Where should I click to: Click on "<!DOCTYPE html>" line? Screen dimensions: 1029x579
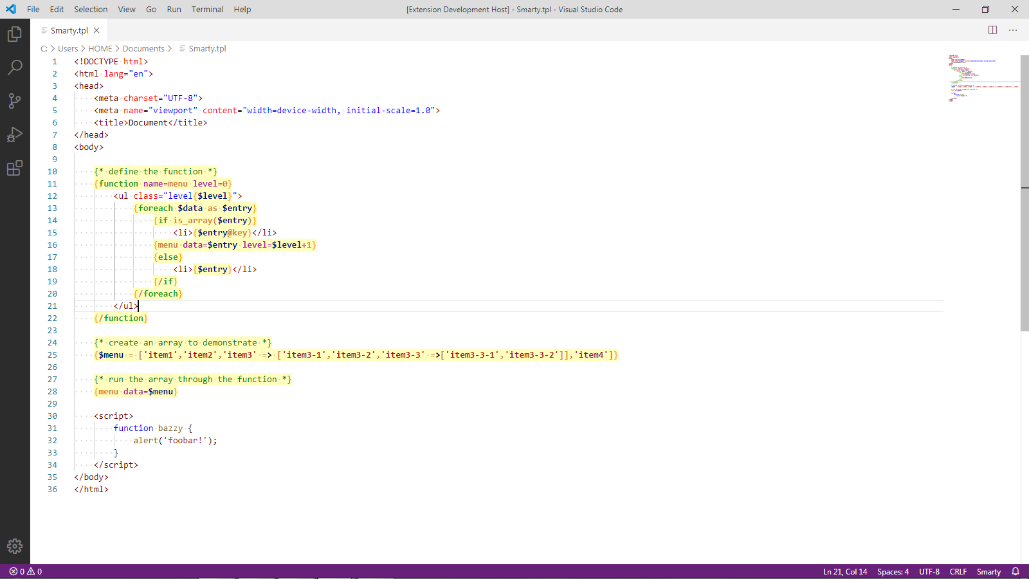point(111,61)
